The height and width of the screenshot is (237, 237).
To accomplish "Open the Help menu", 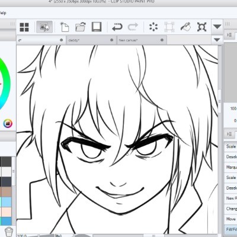I will click(3, 13).
